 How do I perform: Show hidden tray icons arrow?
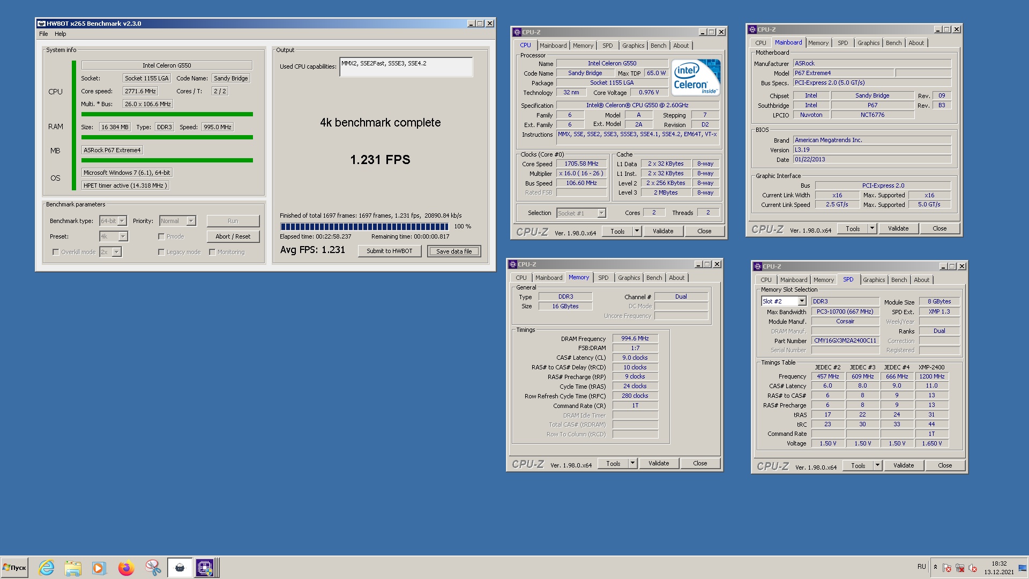[x=935, y=567]
